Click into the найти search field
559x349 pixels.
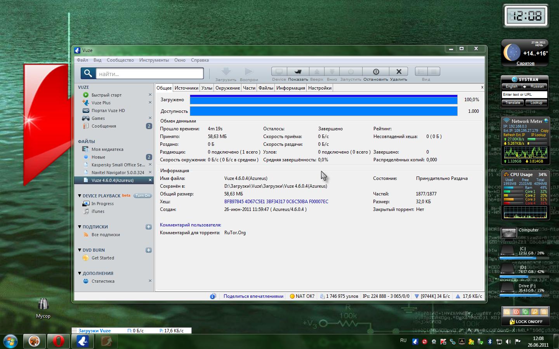[x=149, y=74]
